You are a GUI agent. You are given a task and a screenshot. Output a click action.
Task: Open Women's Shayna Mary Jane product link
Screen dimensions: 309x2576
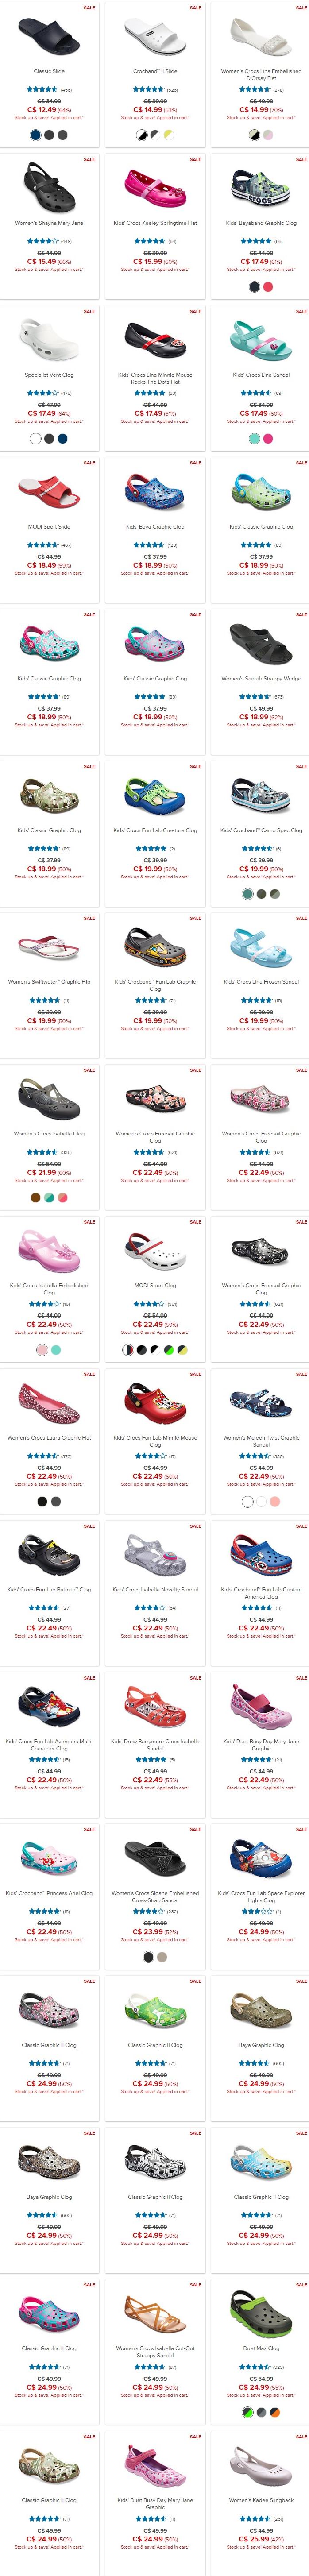[x=49, y=223]
